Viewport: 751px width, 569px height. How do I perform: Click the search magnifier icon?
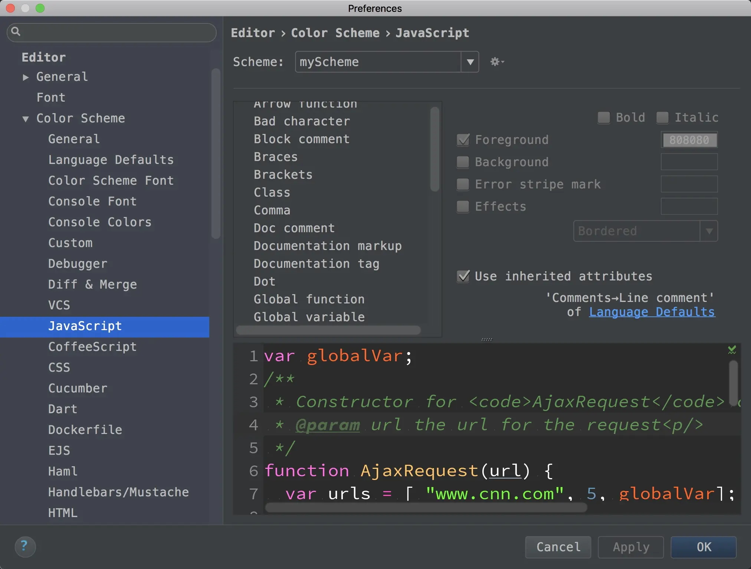16,32
